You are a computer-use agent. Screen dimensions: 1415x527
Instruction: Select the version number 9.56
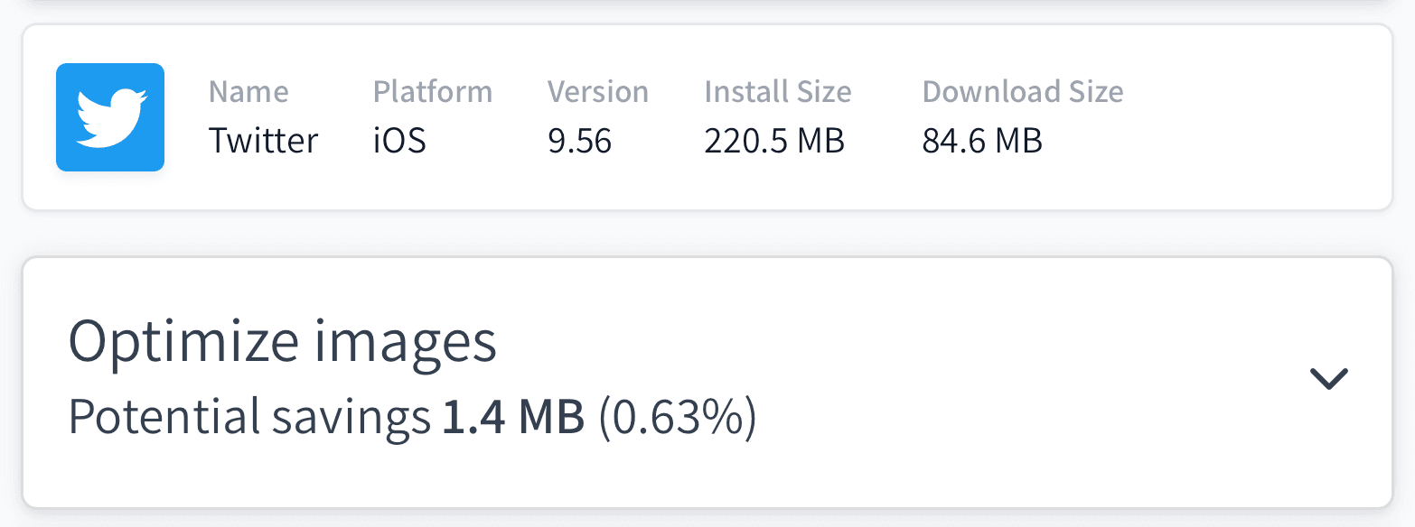click(x=580, y=140)
